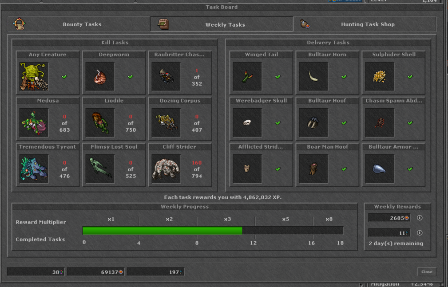Click the Afflicted Strider green checkmark
The width and height of the screenshot is (448, 287).
coord(278,169)
